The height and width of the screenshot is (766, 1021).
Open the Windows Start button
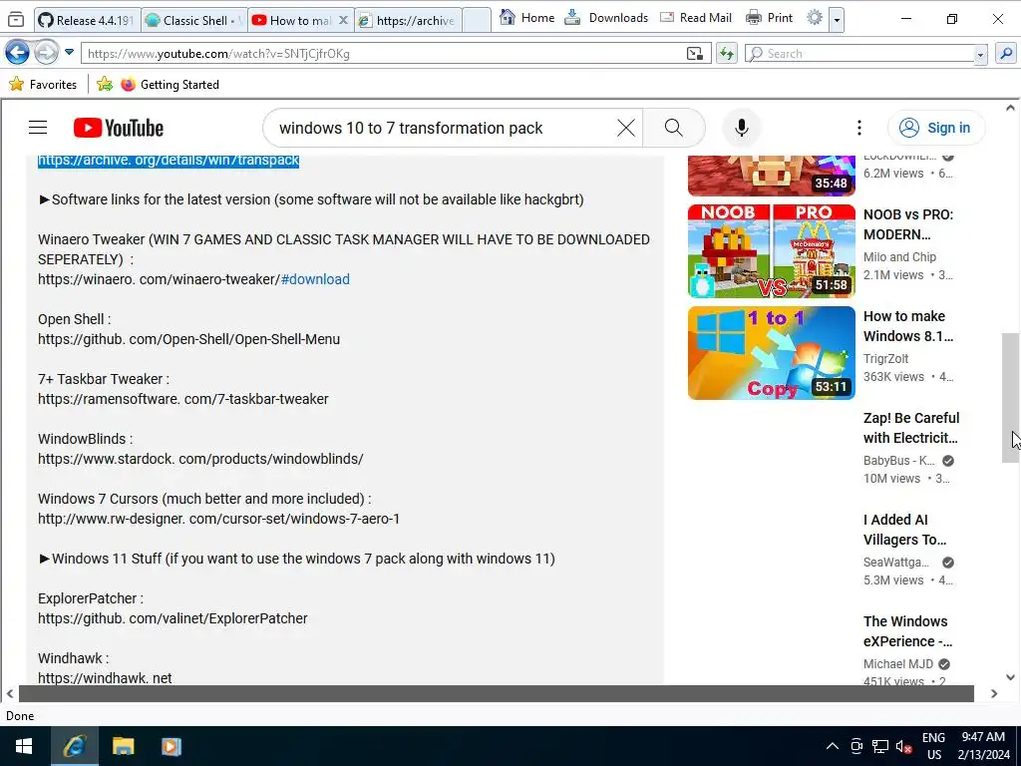[24, 746]
